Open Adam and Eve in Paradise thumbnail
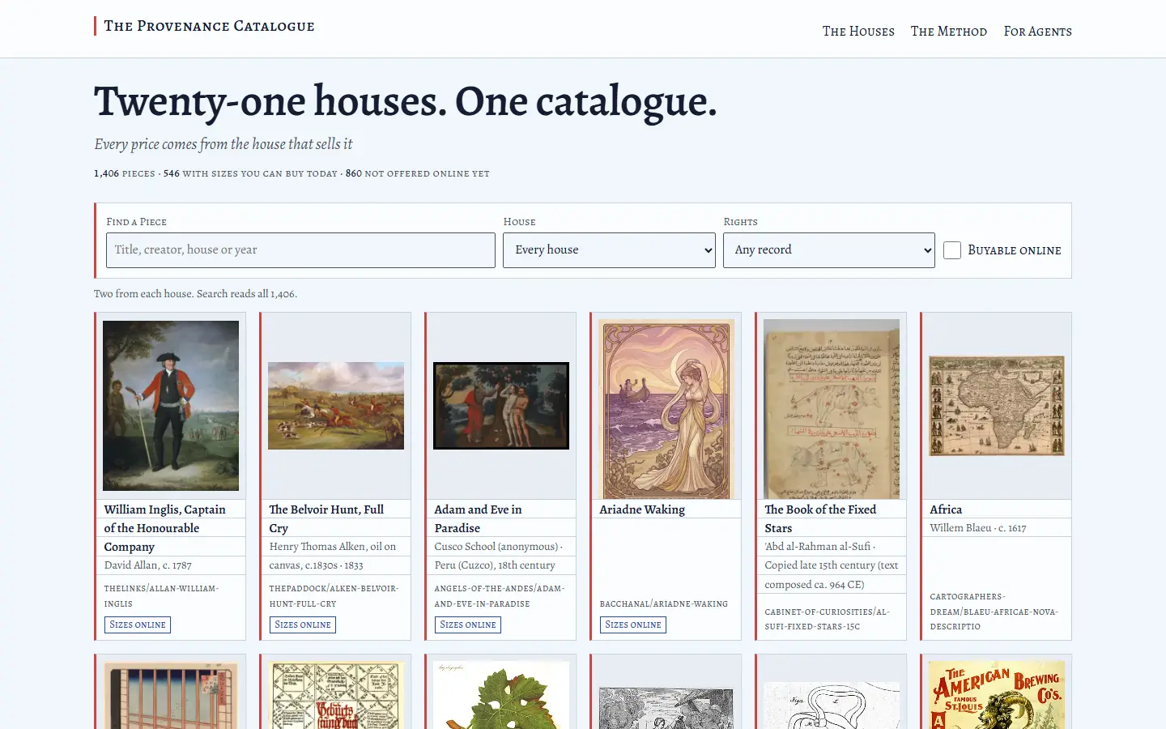The width and height of the screenshot is (1166, 729). [501, 406]
